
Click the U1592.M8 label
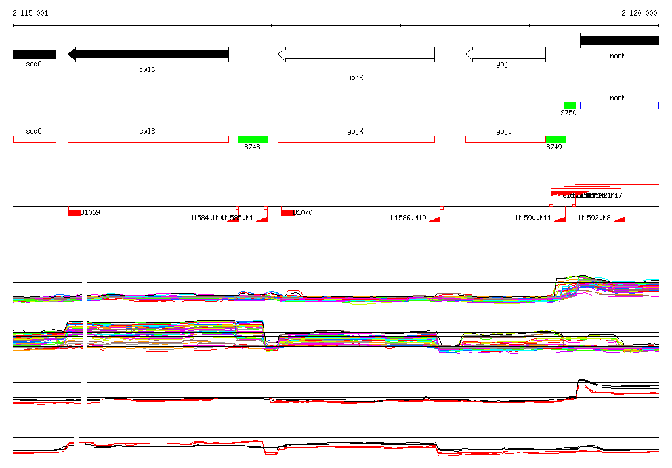pos(595,218)
